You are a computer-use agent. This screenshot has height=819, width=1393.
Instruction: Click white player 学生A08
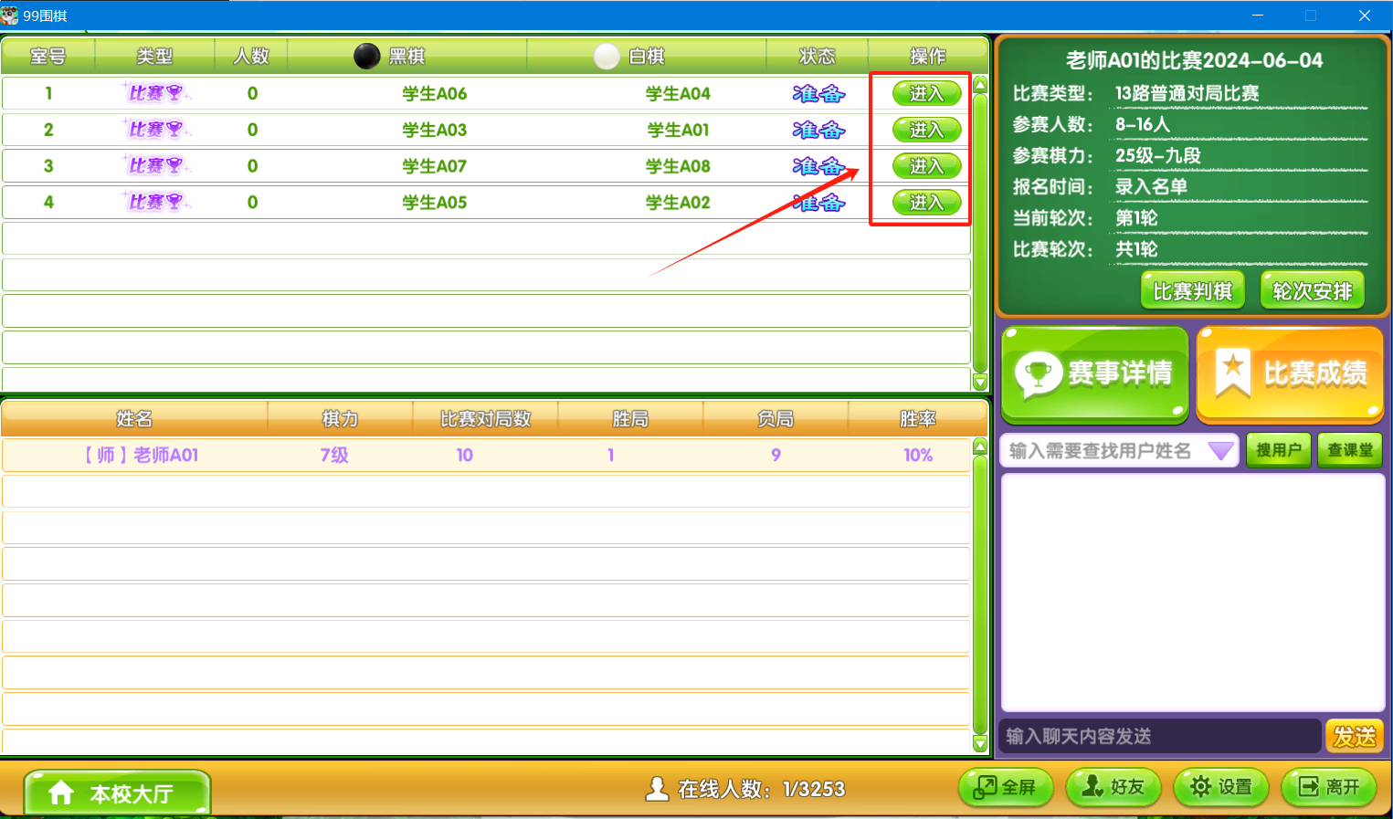coord(678,166)
